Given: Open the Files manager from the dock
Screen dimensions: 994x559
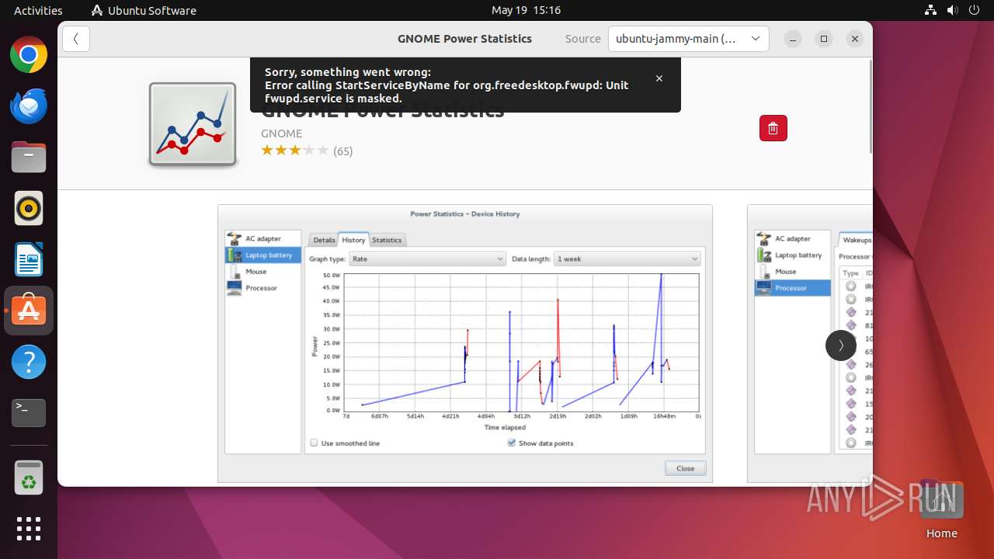Looking at the screenshot, I should [29, 158].
